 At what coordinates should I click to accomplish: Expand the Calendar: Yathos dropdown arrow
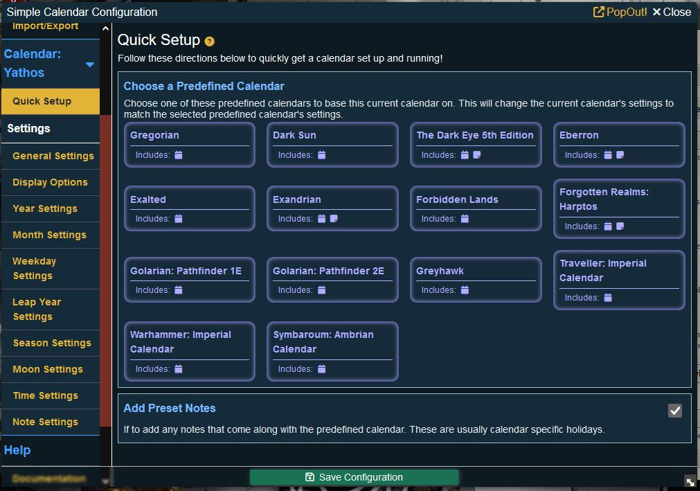click(x=90, y=64)
